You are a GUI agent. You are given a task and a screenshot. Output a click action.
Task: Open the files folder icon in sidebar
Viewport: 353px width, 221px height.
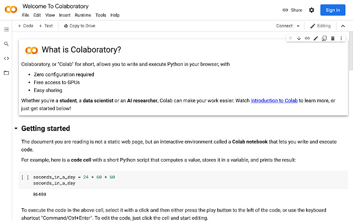tap(6, 73)
